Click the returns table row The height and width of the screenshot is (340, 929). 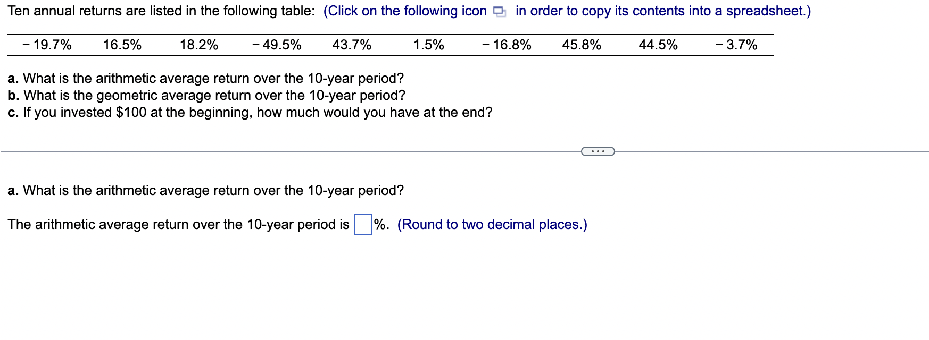point(388,45)
